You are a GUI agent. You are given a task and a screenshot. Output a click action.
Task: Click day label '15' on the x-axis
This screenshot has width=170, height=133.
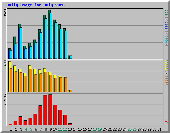coord(80,129)
